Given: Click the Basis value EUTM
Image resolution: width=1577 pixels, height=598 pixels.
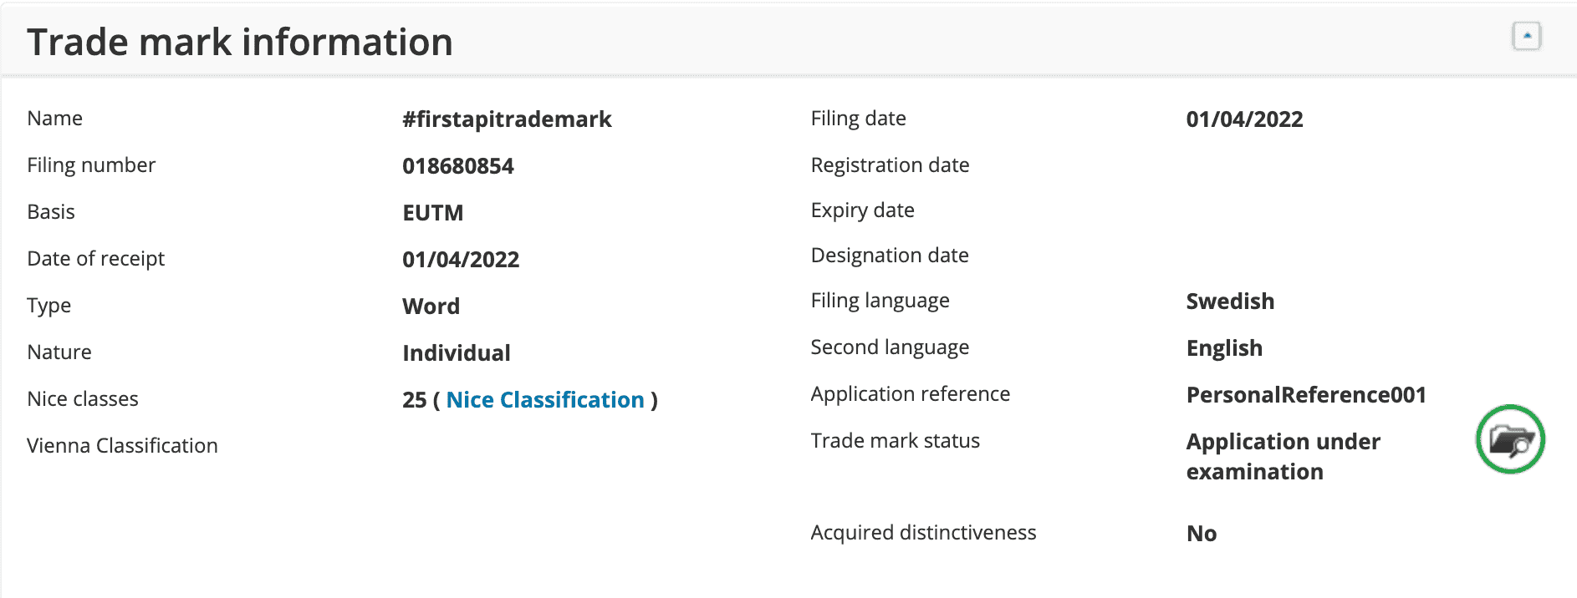Looking at the screenshot, I should click(x=431, y=212).
